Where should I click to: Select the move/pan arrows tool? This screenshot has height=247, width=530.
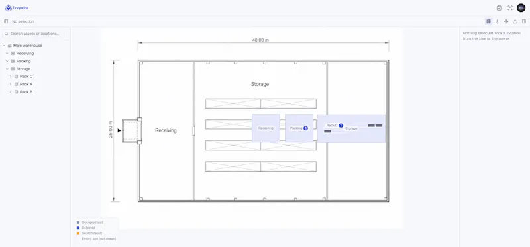[x=506, y=21]
